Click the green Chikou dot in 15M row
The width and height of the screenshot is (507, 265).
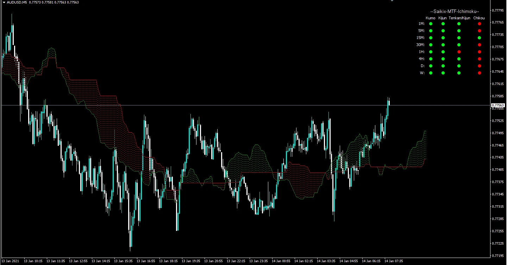click(x=479, y=38)
